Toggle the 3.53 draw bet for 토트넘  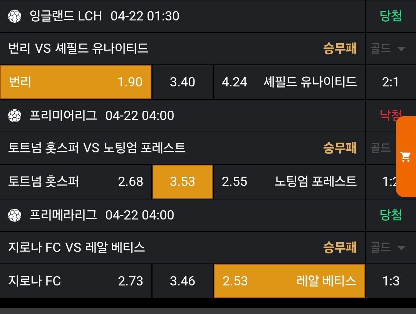(x=183, y=182)
